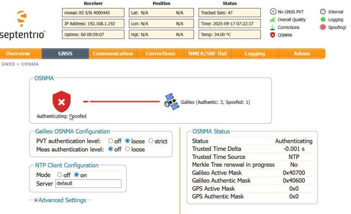
Task: Open the NMEA/SBF Out menu tab
Action: [208, 54]
